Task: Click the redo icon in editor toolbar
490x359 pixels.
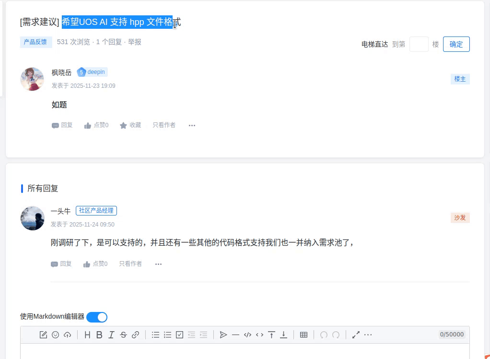Action: (x=336, y=335)
